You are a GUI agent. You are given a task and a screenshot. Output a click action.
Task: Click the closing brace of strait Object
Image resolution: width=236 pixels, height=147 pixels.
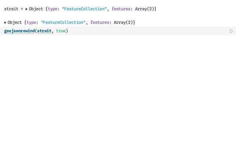(155, 9)
